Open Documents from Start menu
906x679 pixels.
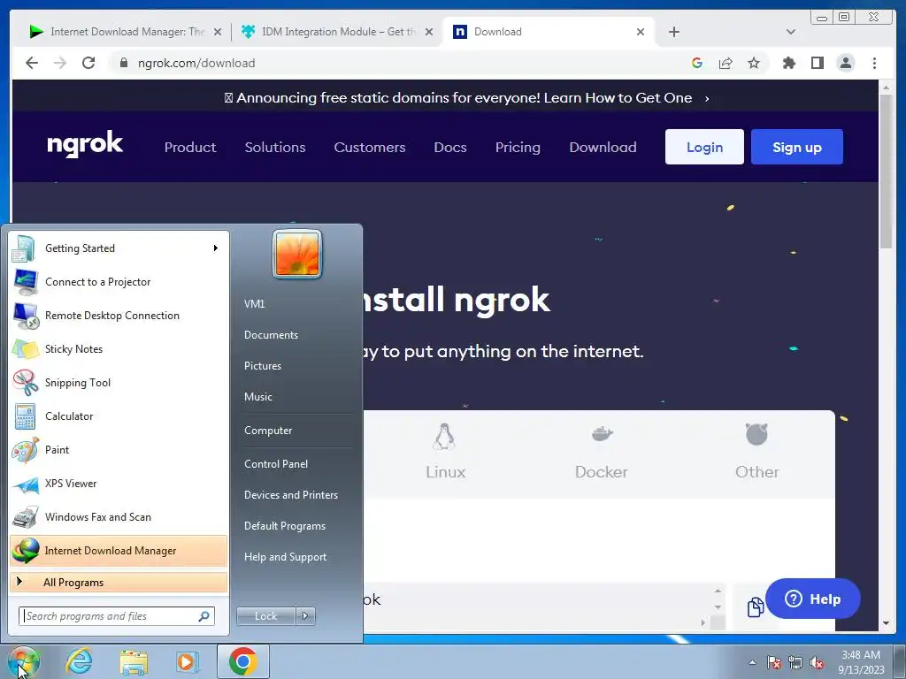coord(271,335)
